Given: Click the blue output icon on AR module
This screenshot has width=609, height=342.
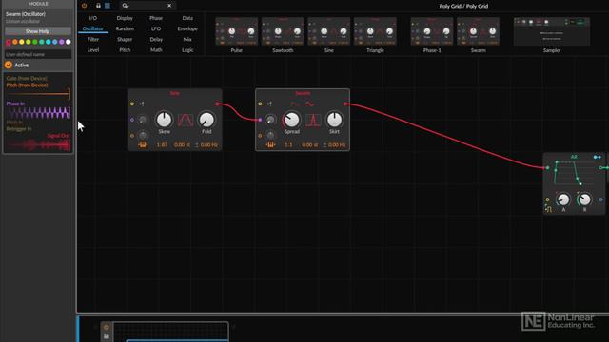Looking at the screenshot, I should coord(598,157).
